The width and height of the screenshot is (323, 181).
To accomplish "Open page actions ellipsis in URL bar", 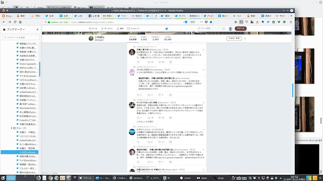I will coord(201,22).
